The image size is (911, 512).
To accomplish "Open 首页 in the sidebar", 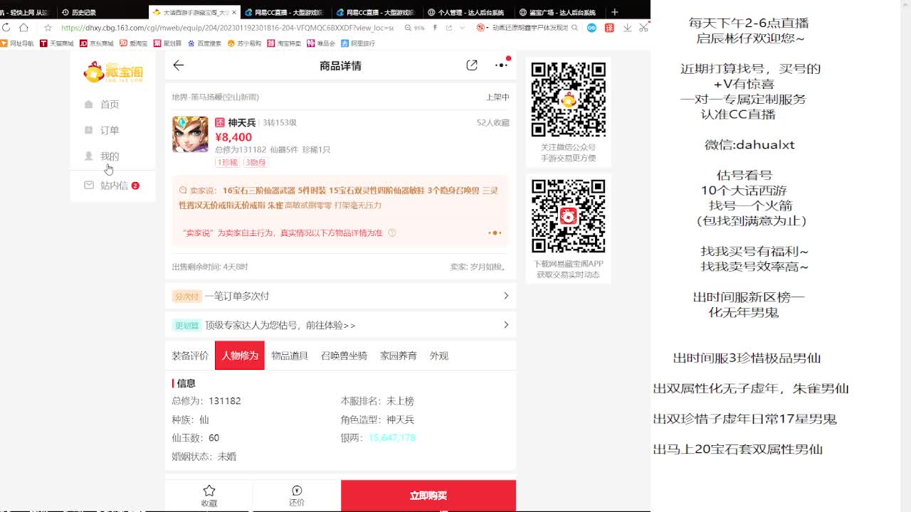I will [102, 105].
